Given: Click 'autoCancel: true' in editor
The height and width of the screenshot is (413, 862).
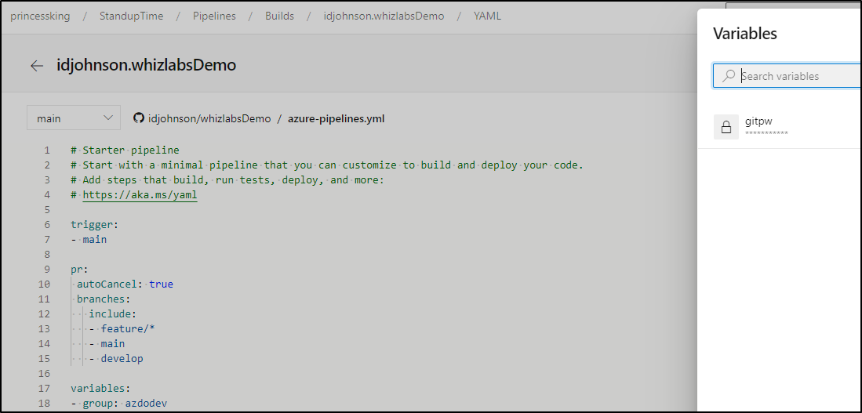Looking at the screenshot, I should click(x=125, y=284).
